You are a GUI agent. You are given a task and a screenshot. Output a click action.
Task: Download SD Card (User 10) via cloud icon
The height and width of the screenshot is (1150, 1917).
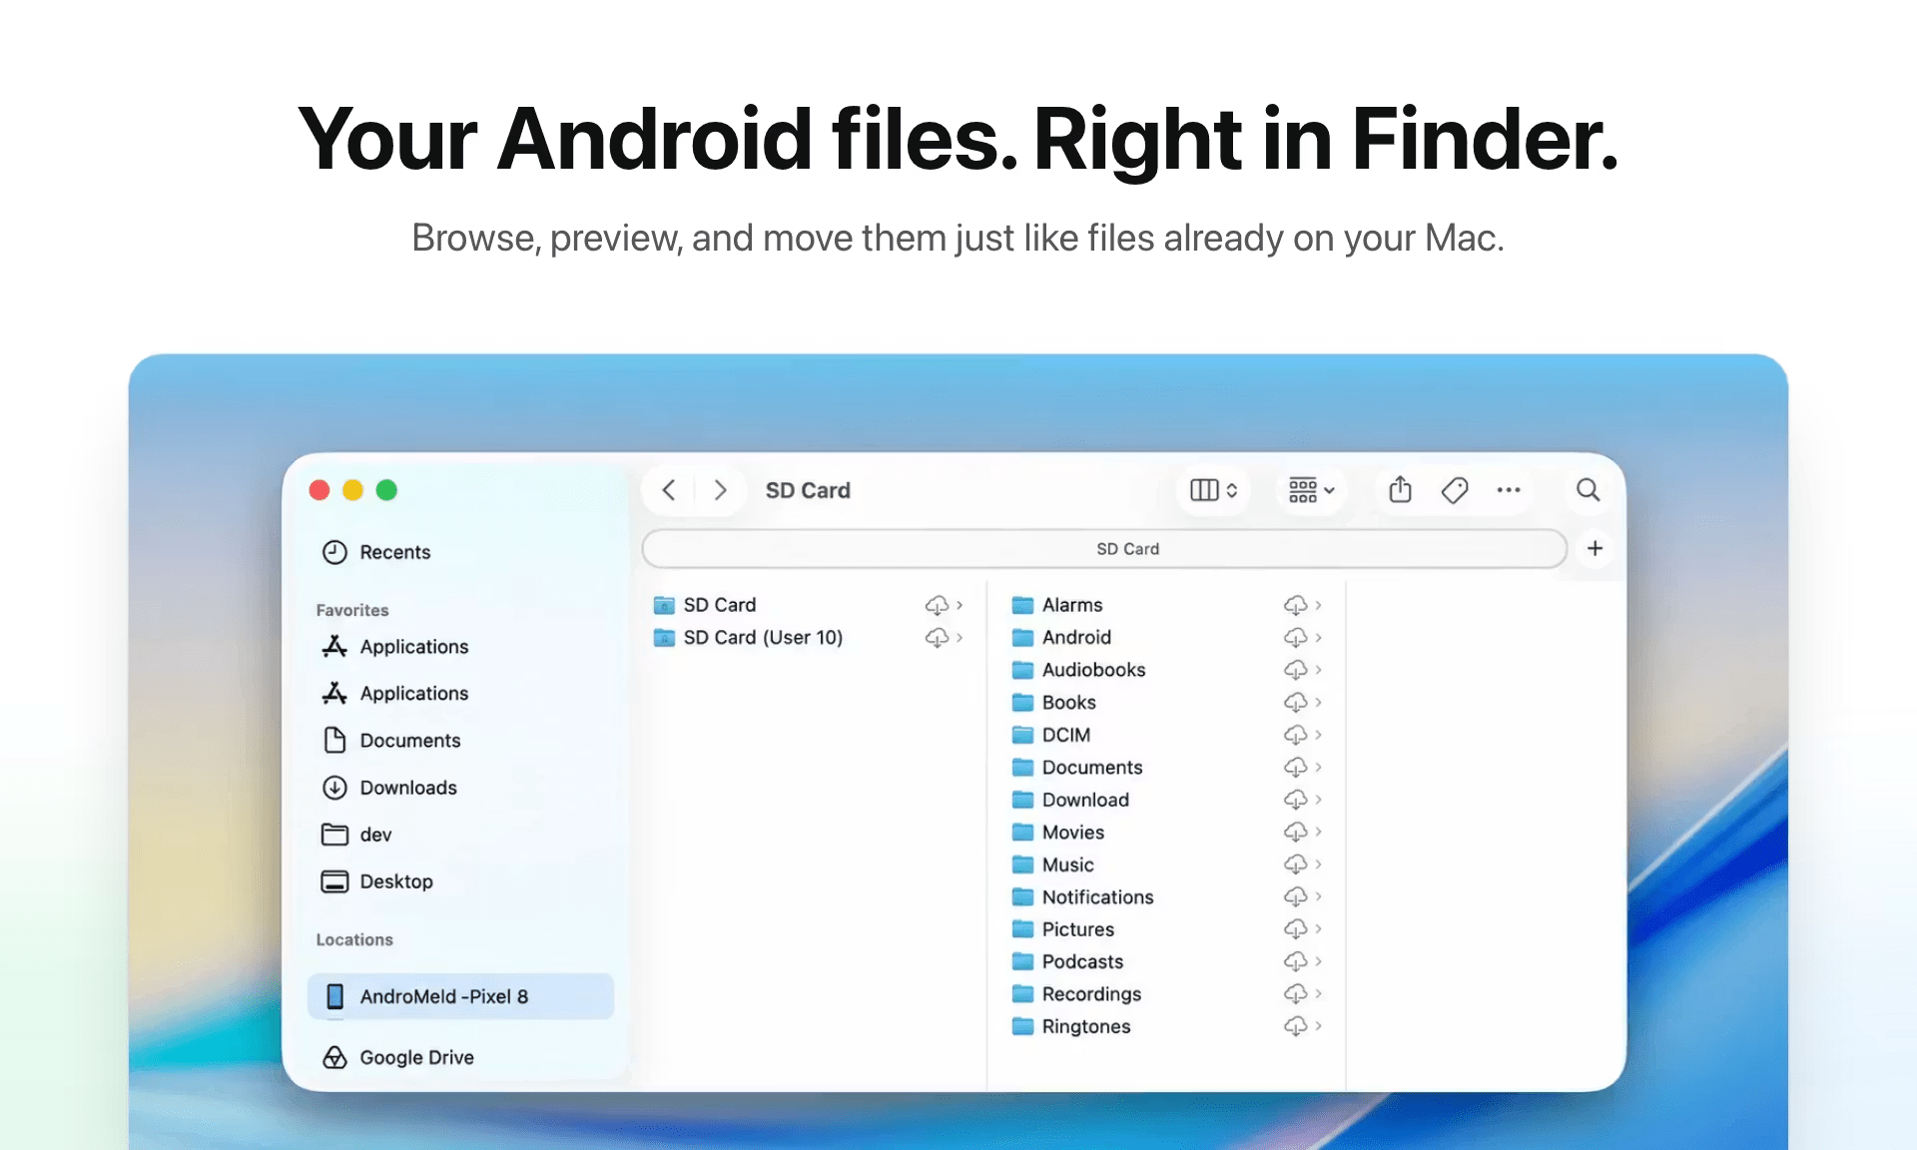tap(937, 637)
